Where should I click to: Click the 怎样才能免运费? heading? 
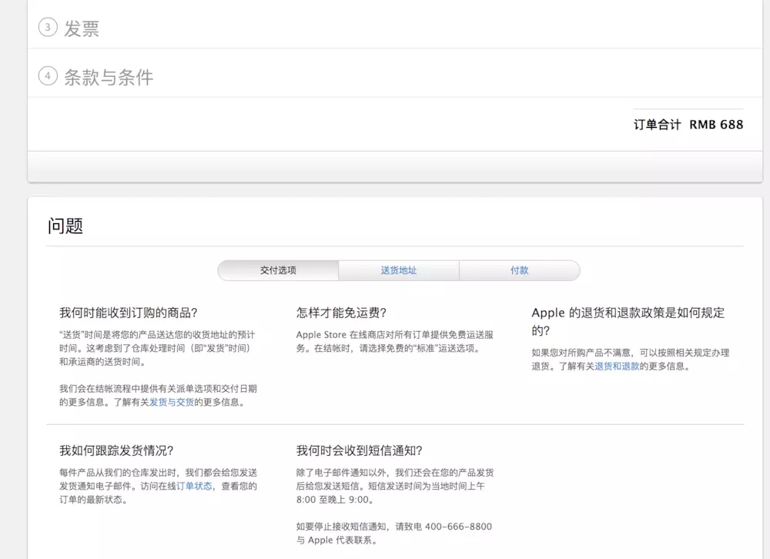(341, 313)
